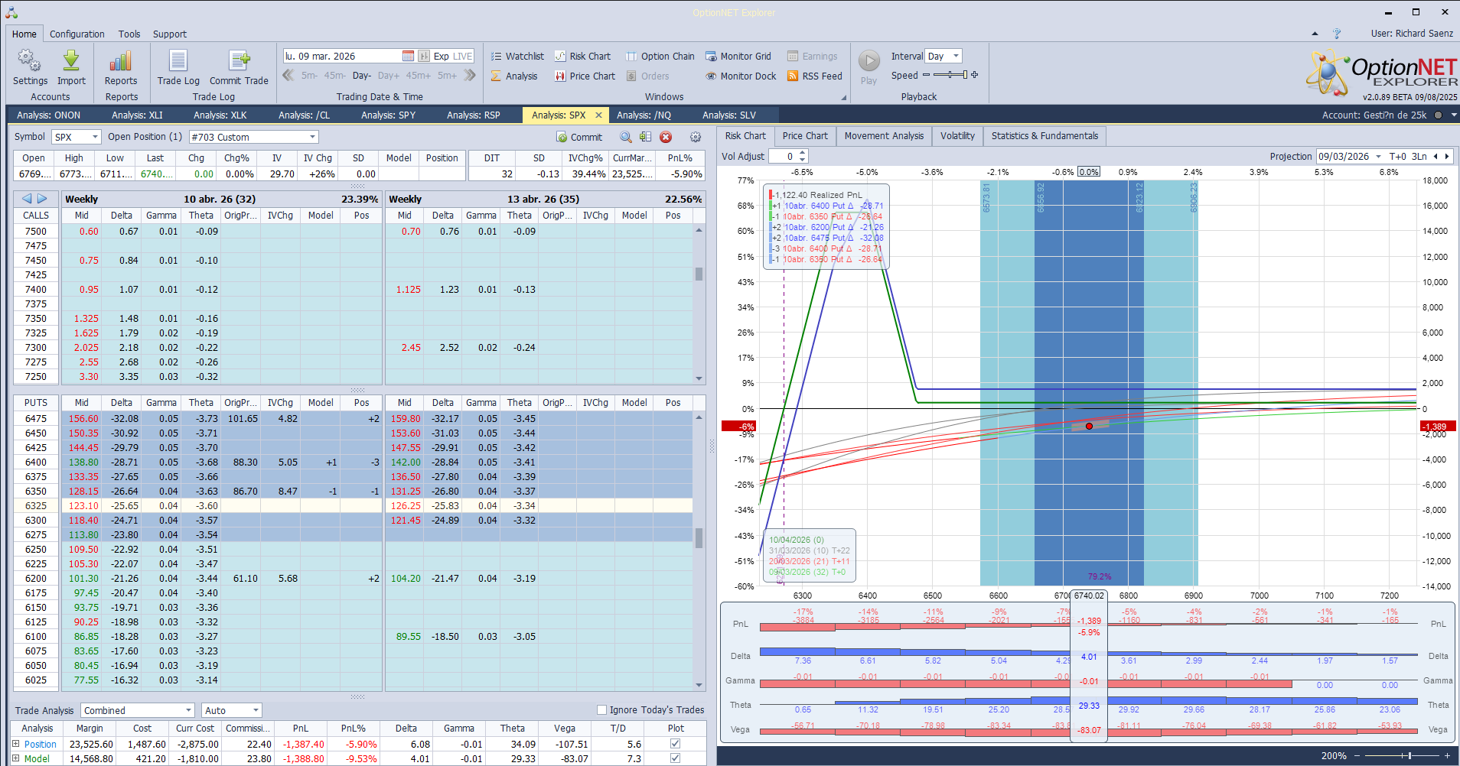Click the expiration marker icon beside calendar
This screenshot has width=1460, height=766.
tap(423, 56)
